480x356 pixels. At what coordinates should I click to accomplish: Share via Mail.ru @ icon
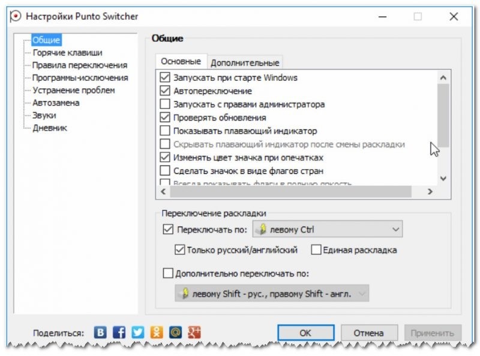pos(175,332)
